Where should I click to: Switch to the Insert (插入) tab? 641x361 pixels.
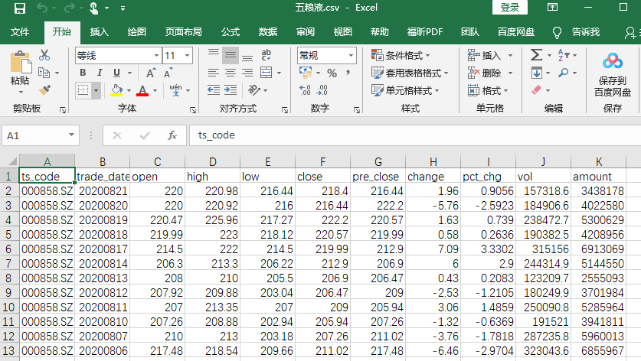[x=99, y=32]
